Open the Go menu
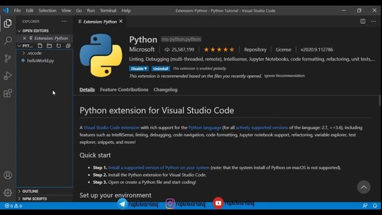Viewport: 382px width, 215px height. (79, 11)
